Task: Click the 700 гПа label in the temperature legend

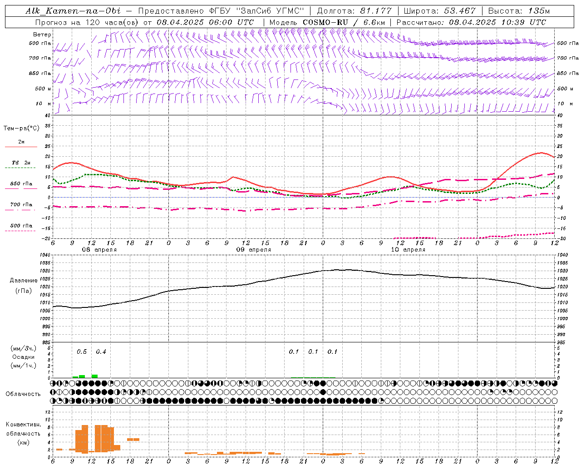Action: tap(21, 205)
